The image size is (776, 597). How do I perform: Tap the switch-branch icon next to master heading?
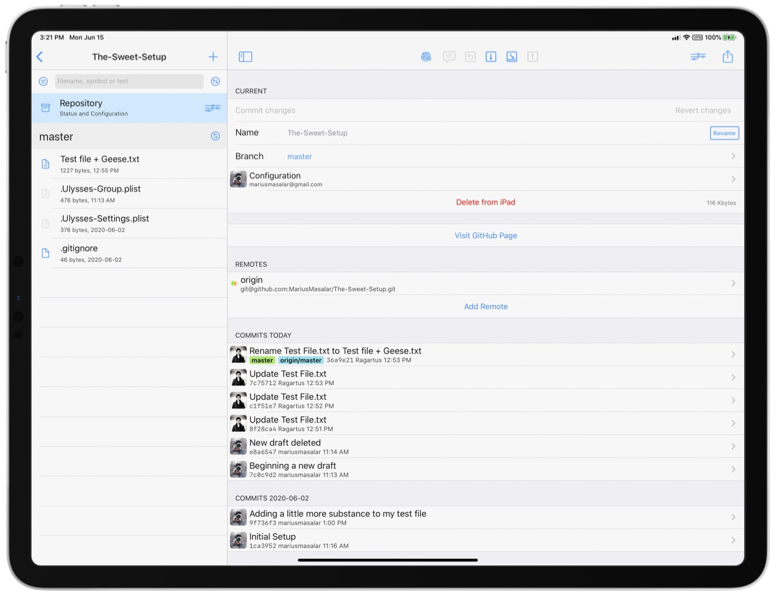point(215,136)
